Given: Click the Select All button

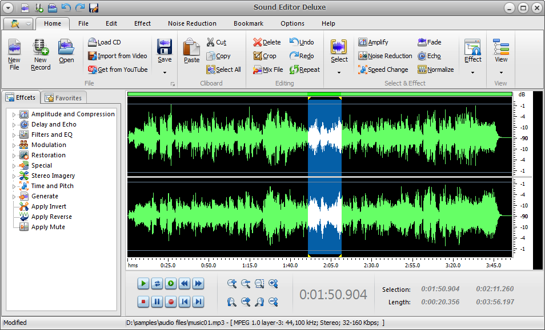Looking at the screenshot, I should tap(223, 69).
